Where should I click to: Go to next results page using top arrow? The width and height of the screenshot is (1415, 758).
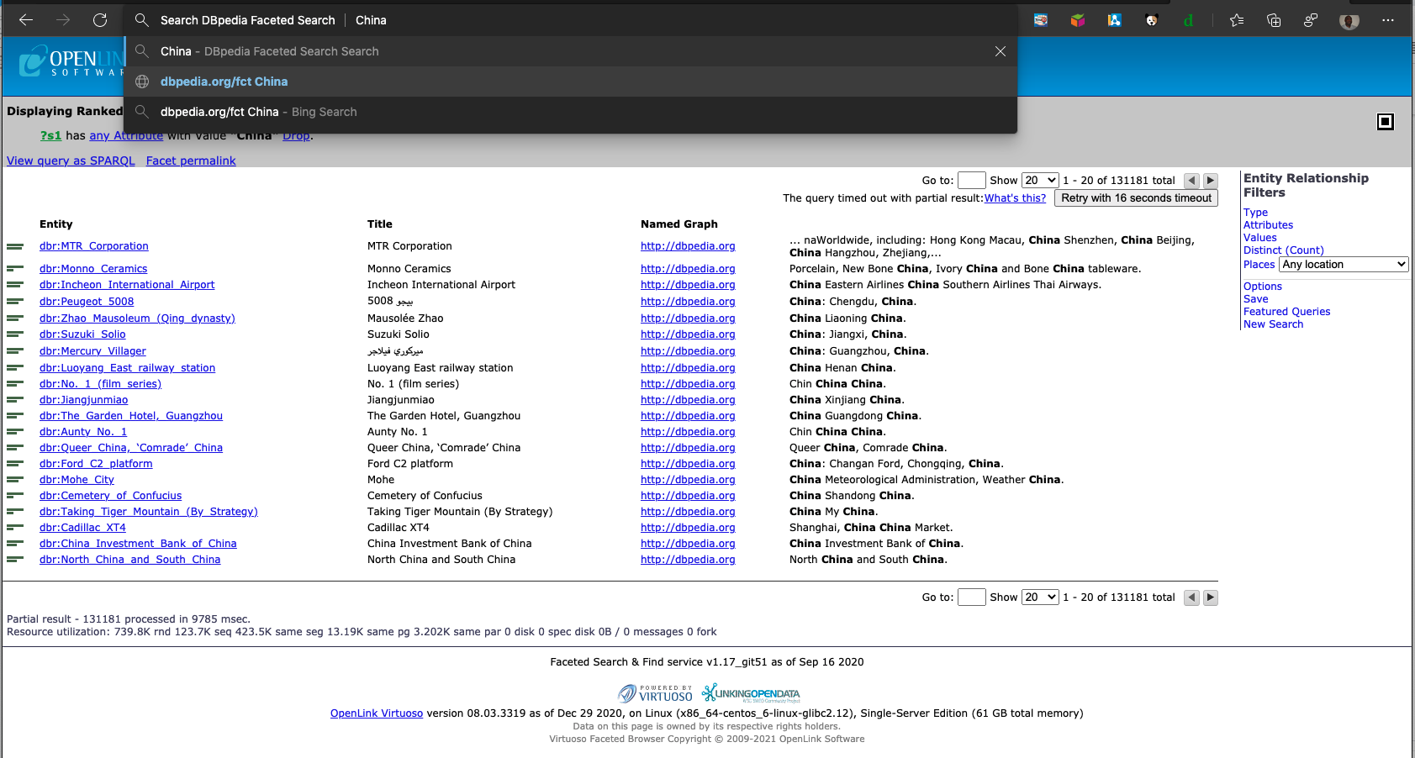coord(1211,181)
